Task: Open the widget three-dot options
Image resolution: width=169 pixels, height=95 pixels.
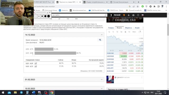Action: 143,28
